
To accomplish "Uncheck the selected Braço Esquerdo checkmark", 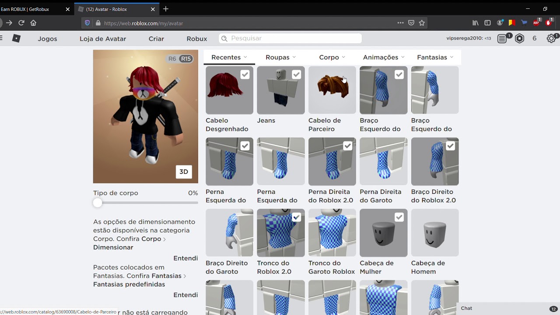I will point(399,75).
